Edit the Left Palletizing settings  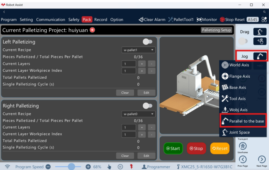(x=146, y=93)
